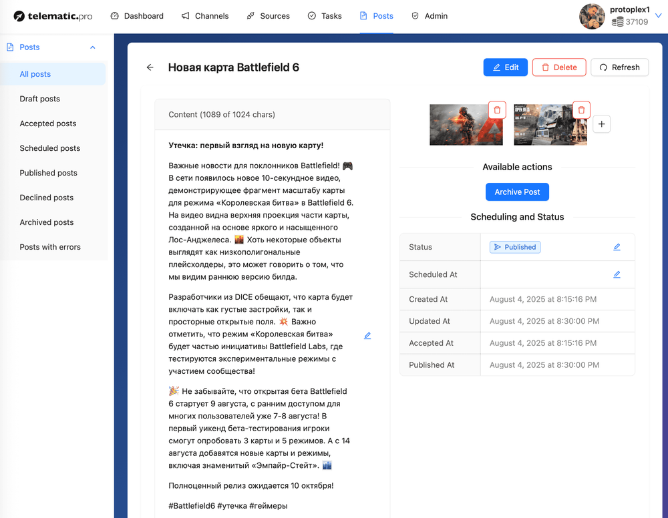Image resolution: width=668 pixels, height=518 pixels.
Task: Open the user menu dropdown arrow
Action: tap(658, 16)
